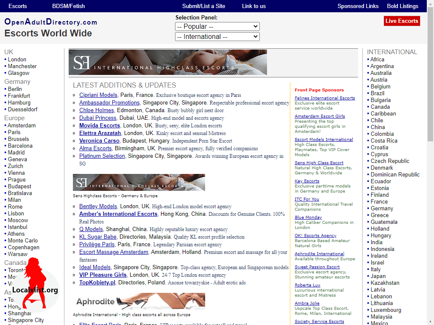Open Amsterdam Escort Girls sponsor link
Screen dimensions: 434x325
320,116
